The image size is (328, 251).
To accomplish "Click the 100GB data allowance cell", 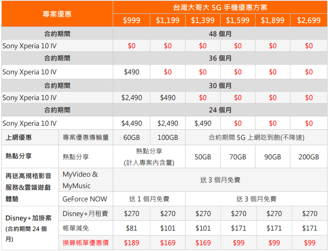I will click(x=168, y=138).
